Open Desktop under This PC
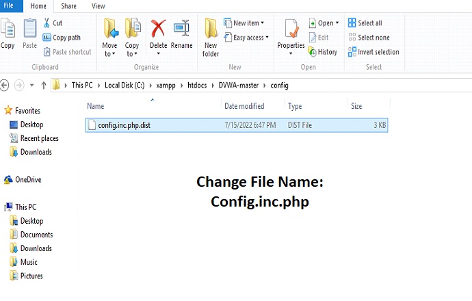 click(27, 221)
